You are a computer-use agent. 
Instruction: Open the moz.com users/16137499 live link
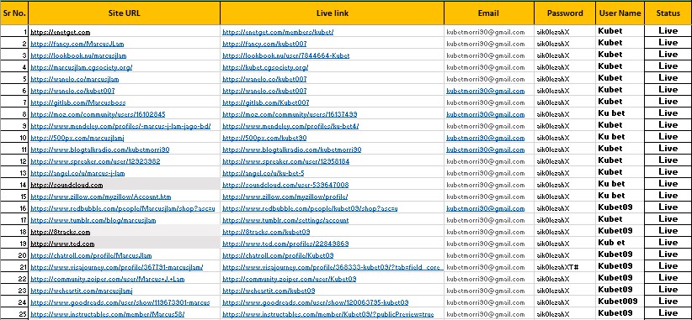point(290,114)
